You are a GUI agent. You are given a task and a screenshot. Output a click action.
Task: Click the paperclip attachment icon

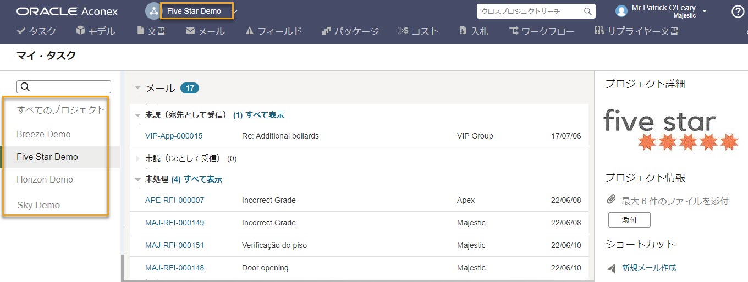[x=611, y=200]
